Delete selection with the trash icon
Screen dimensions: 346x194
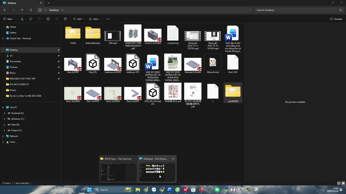tap(65, 19)
